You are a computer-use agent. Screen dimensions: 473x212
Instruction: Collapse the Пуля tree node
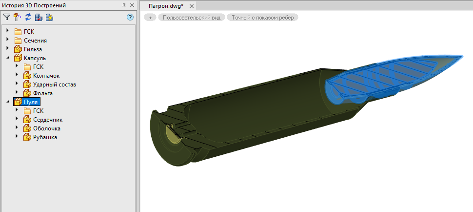8,102
